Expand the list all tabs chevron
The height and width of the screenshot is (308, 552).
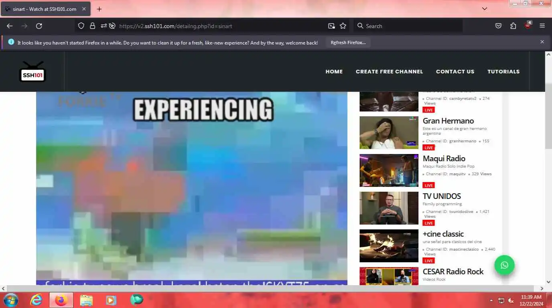tap(485, 9)
